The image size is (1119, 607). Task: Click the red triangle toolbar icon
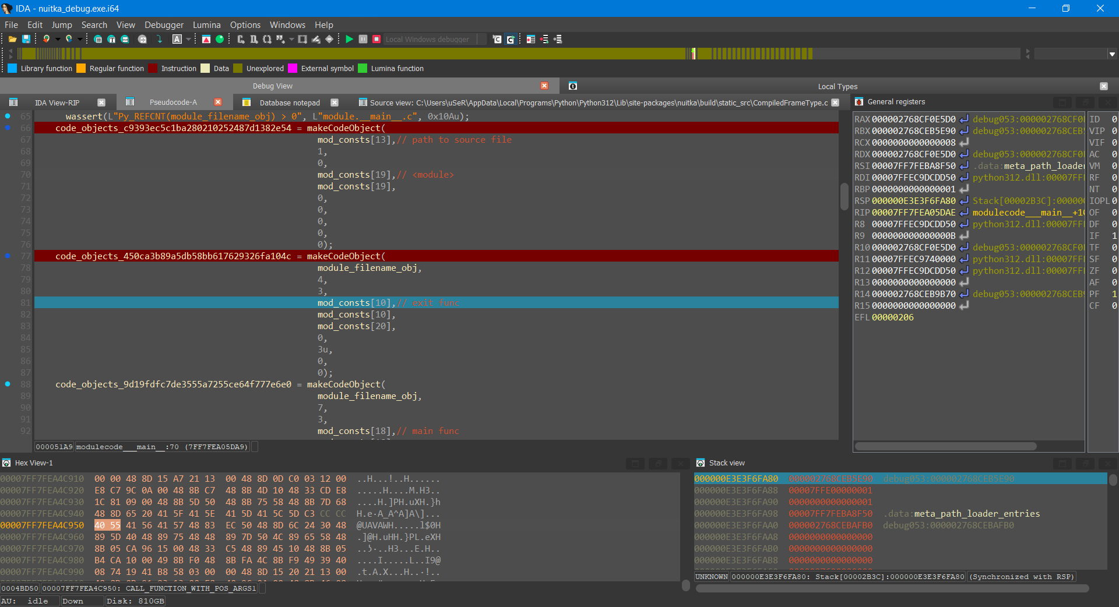click(206, 39)
